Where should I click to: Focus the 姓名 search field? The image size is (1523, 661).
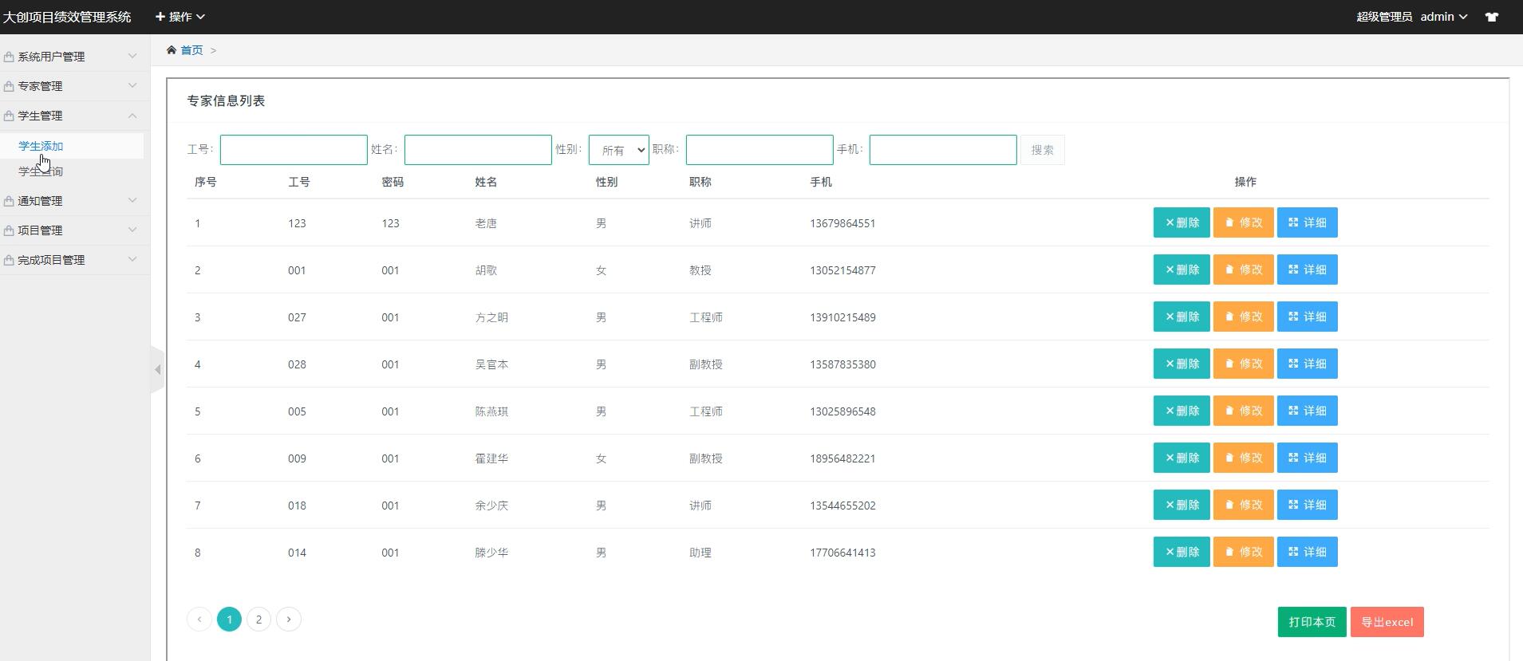[478, 150]
